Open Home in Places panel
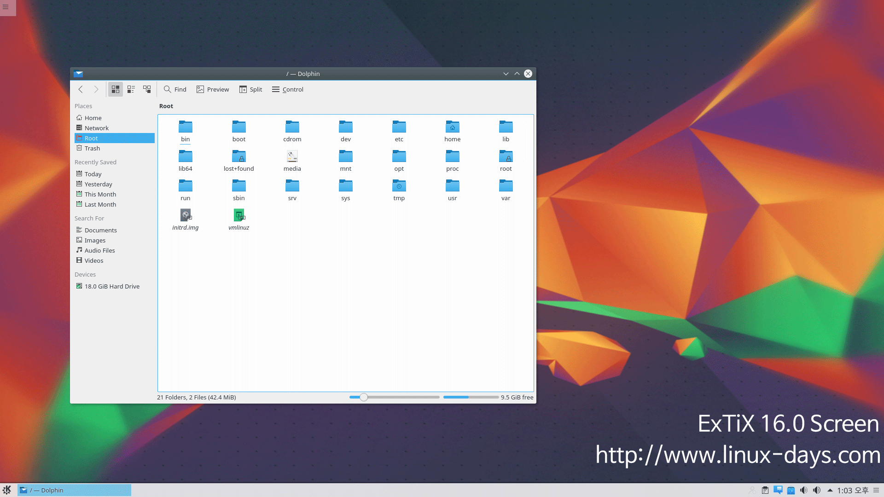884x497 pixels. point(114,118)
